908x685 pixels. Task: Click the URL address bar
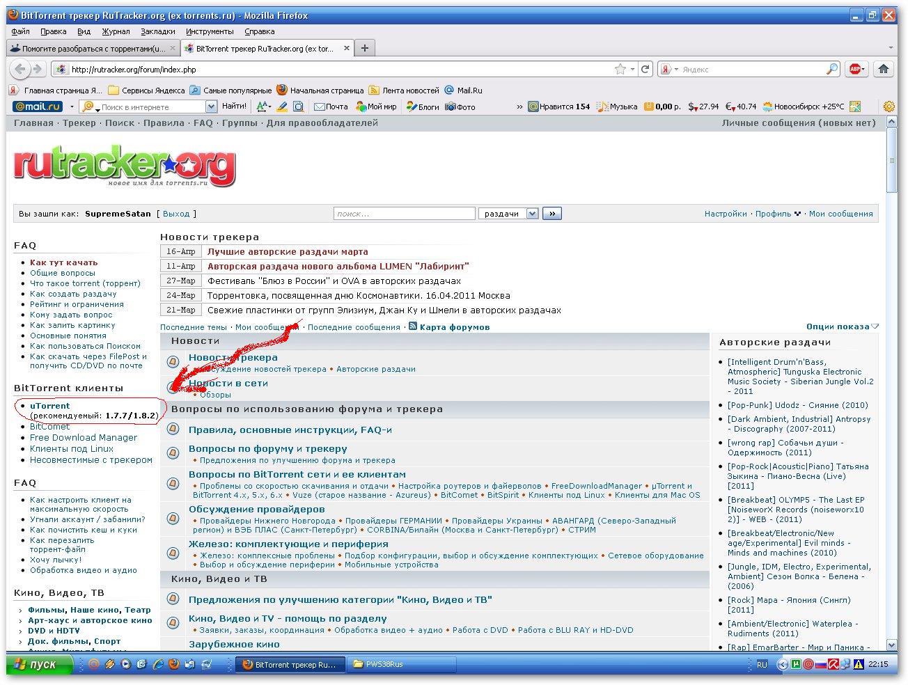[x=341, y=69]
